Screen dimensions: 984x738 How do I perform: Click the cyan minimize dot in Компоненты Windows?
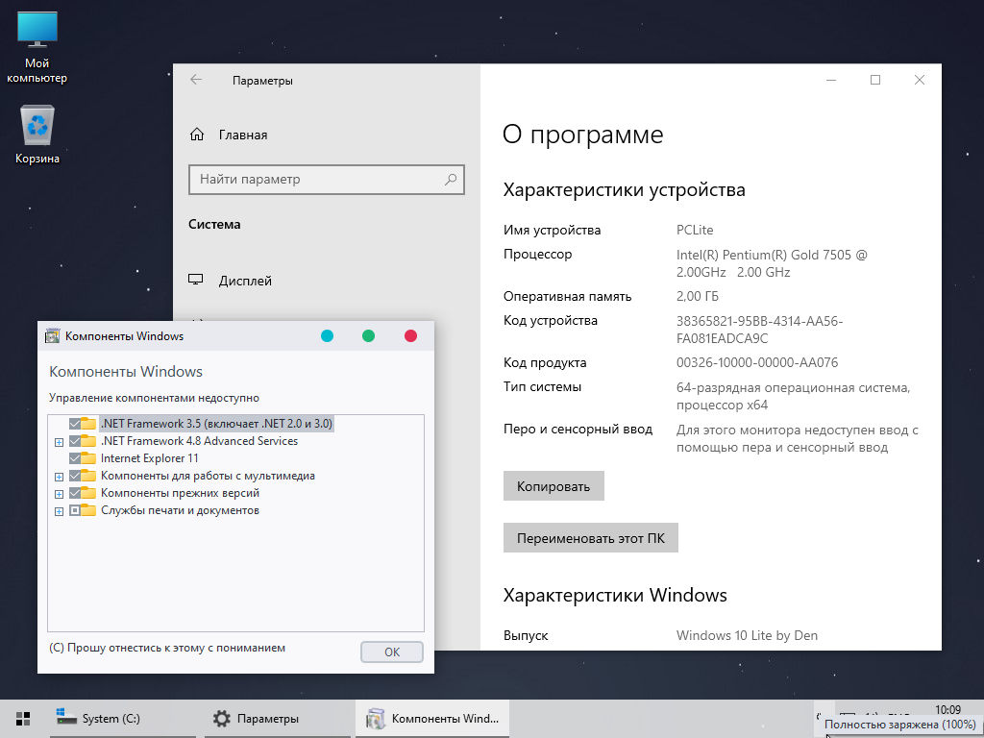click(x=327, y=335)
